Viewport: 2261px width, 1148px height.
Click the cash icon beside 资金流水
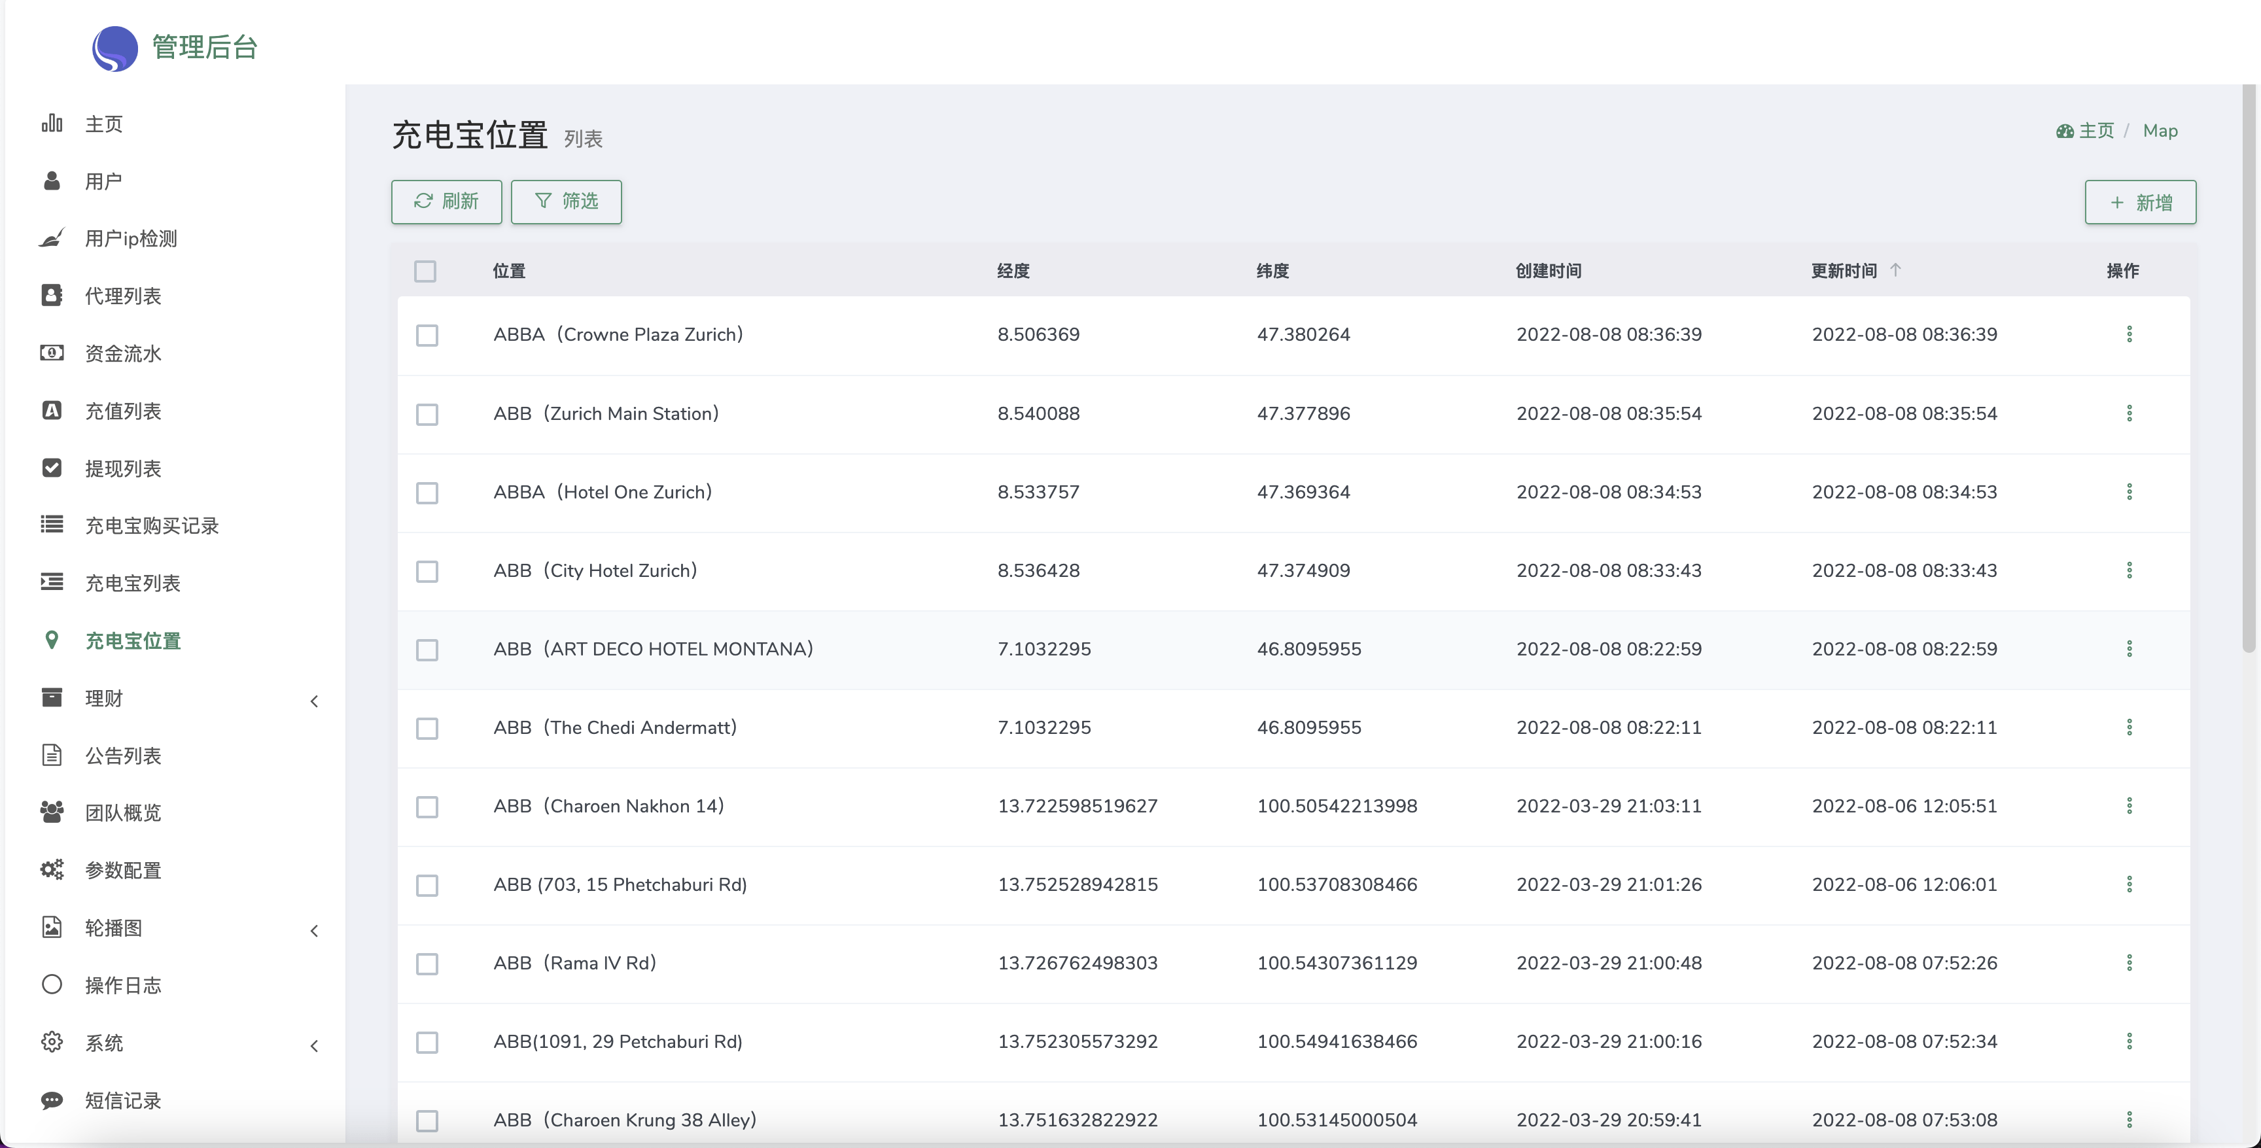point(52,353)
